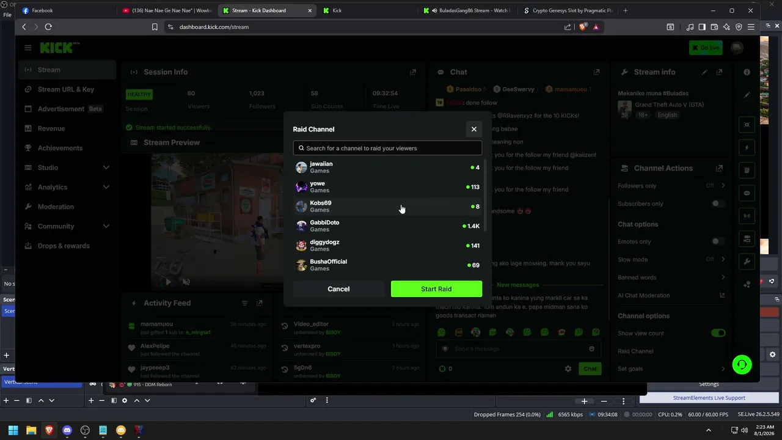Open Drops & rewards page

(67, 246)
